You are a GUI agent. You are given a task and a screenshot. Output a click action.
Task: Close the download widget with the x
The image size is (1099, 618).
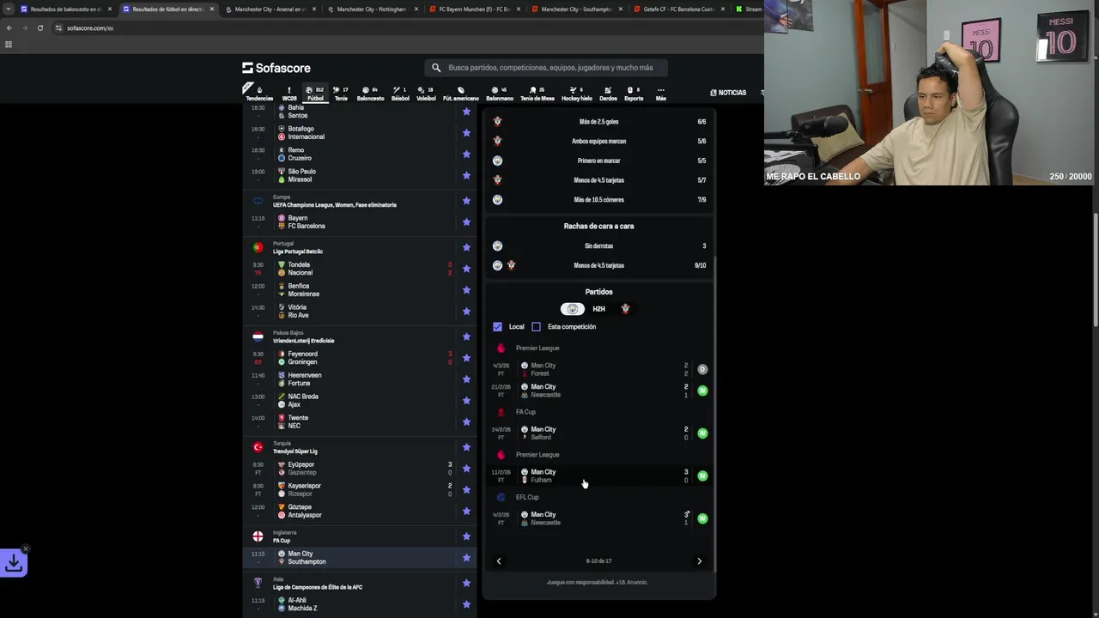(25, 548)
